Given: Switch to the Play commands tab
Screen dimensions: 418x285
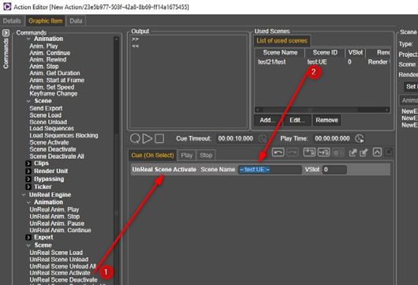Looking at the screenshot, I should pyautogui.click(x=187, y=156).
